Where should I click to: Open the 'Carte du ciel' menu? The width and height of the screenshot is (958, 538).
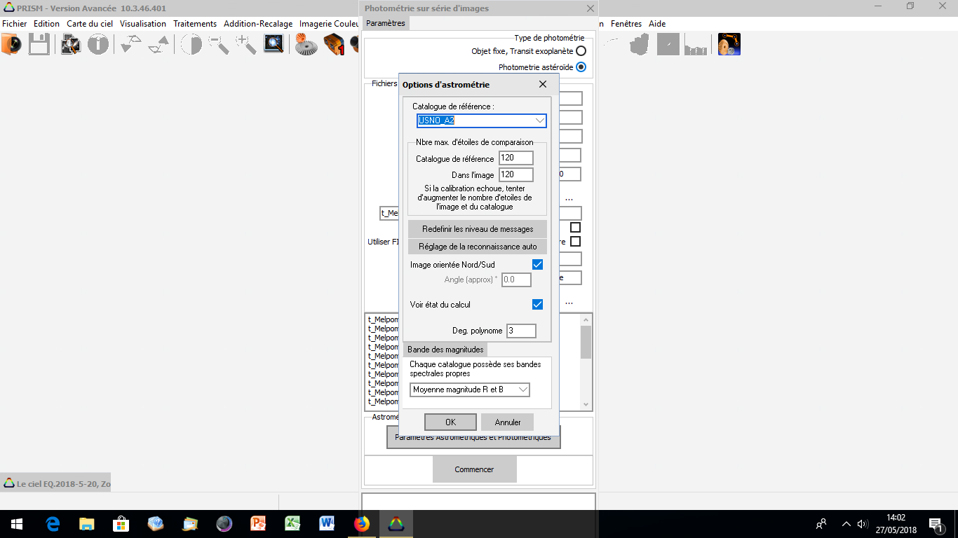(90, 24)
